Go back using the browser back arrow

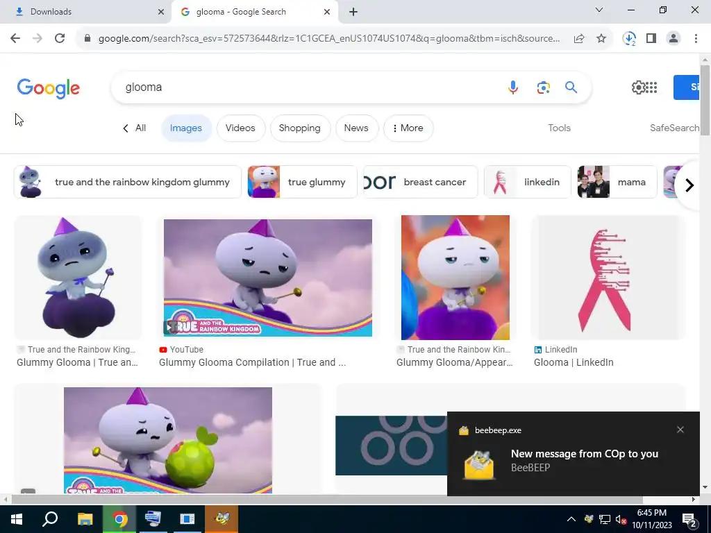click(15, 39)
